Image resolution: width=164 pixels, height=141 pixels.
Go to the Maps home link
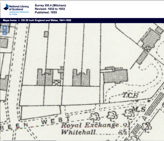(10, 20)
